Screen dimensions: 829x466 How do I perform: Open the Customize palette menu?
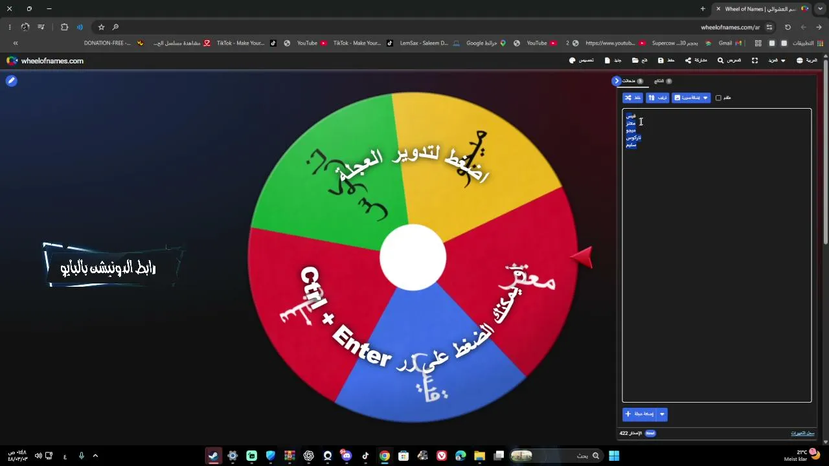coord(581,60)
